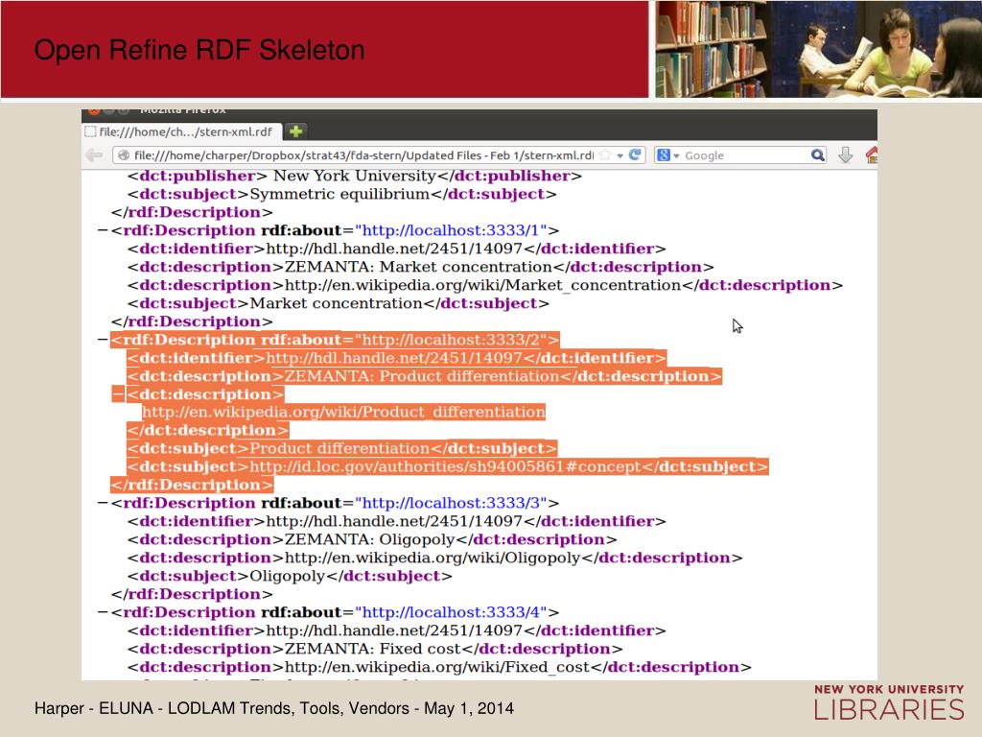982x737 pixels.
Task: Click the 'New York University' publisher text
Action: [x=355, y=177]
